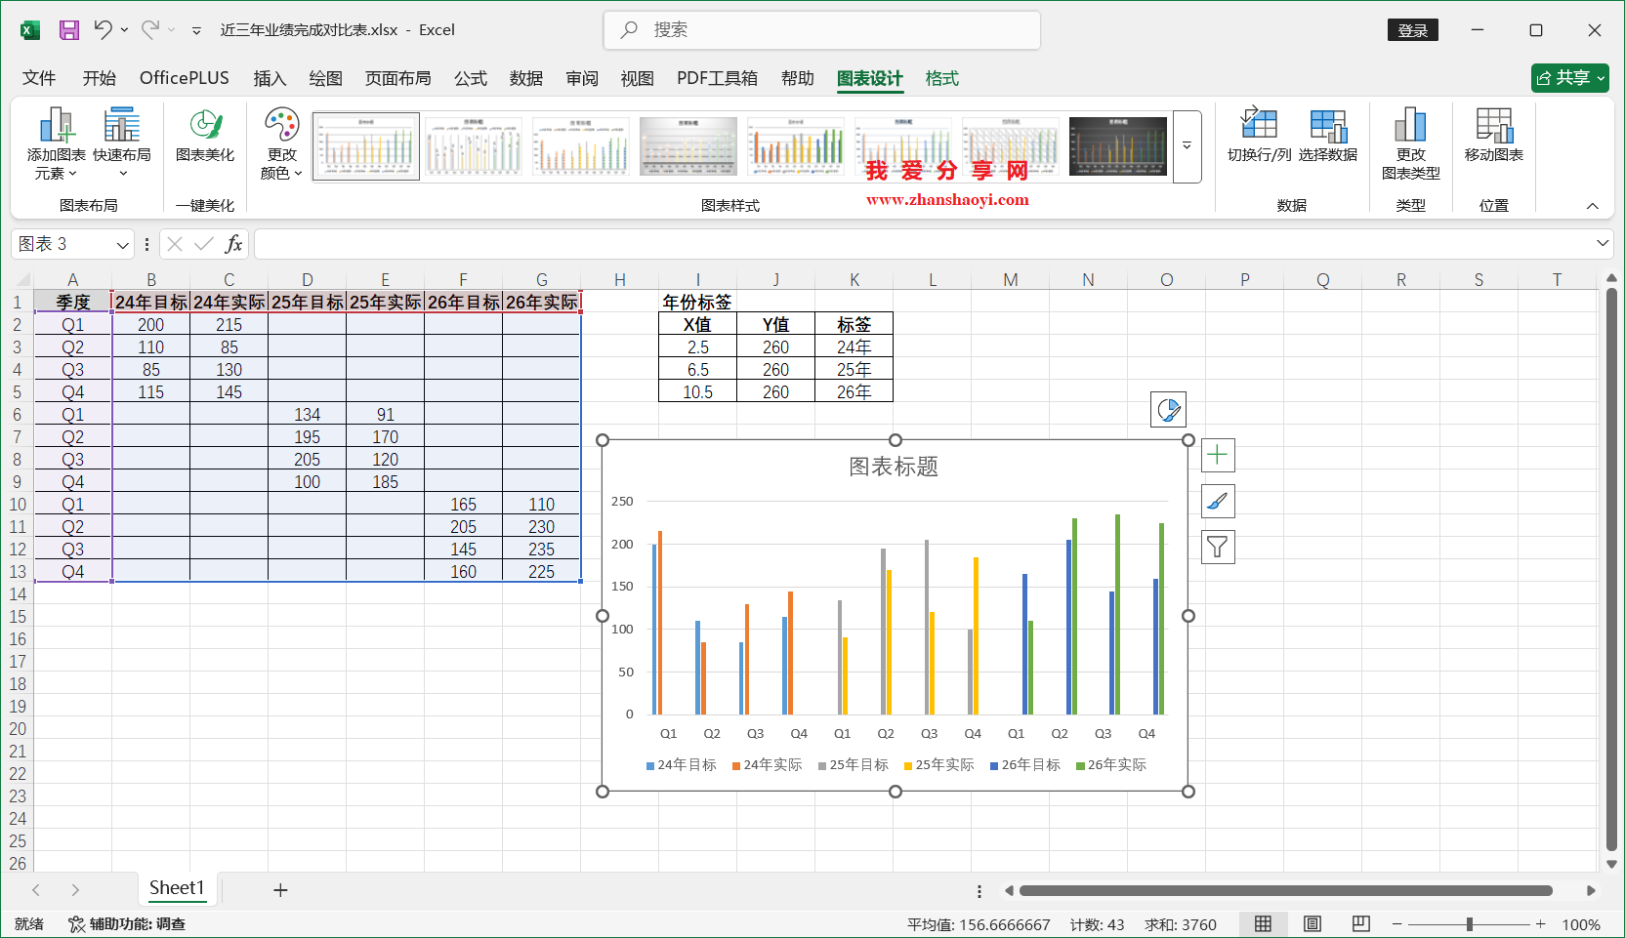Open the chart filters funnel button
Image resolution: width=1625 pixels, height=938 pixels.
(1218, 548)
